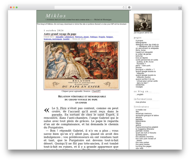Click the browser address bar

(90, 7)
